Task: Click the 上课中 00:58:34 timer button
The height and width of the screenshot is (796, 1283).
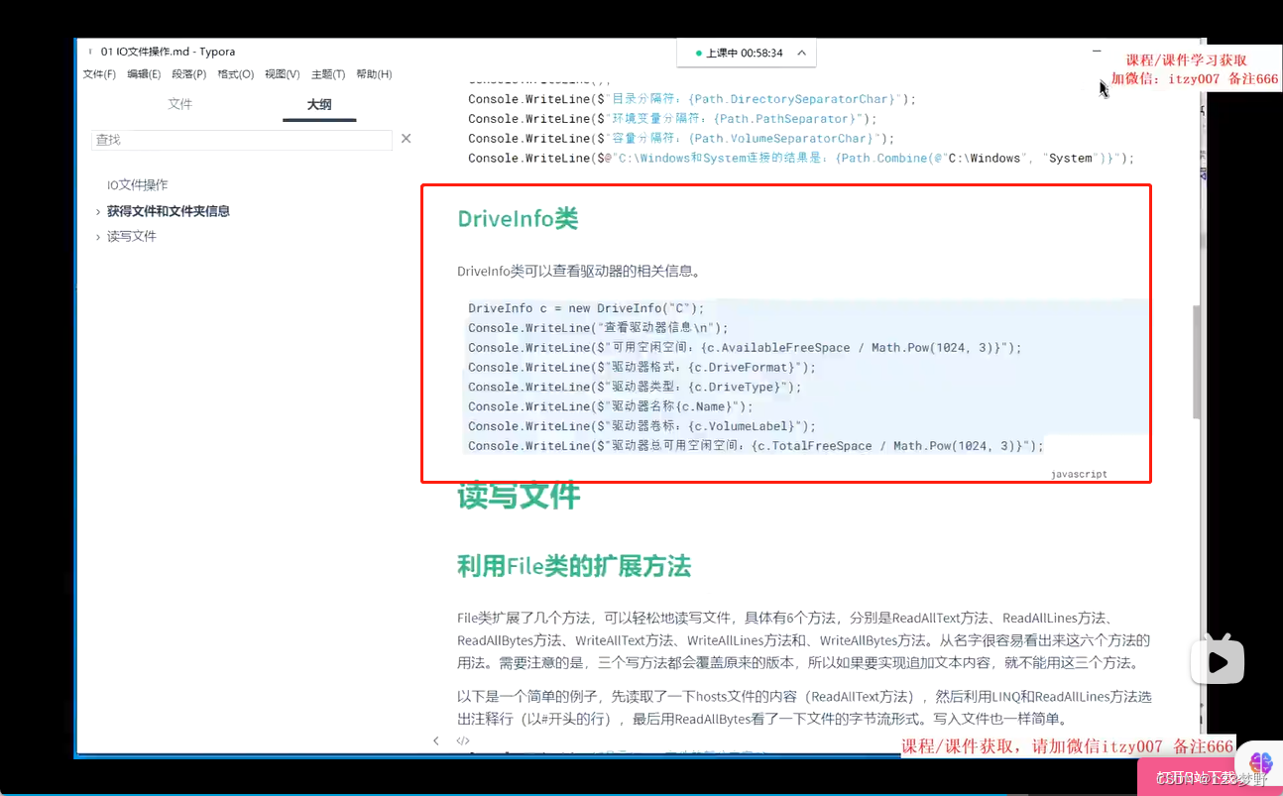Action: click(x=747, y=55)
